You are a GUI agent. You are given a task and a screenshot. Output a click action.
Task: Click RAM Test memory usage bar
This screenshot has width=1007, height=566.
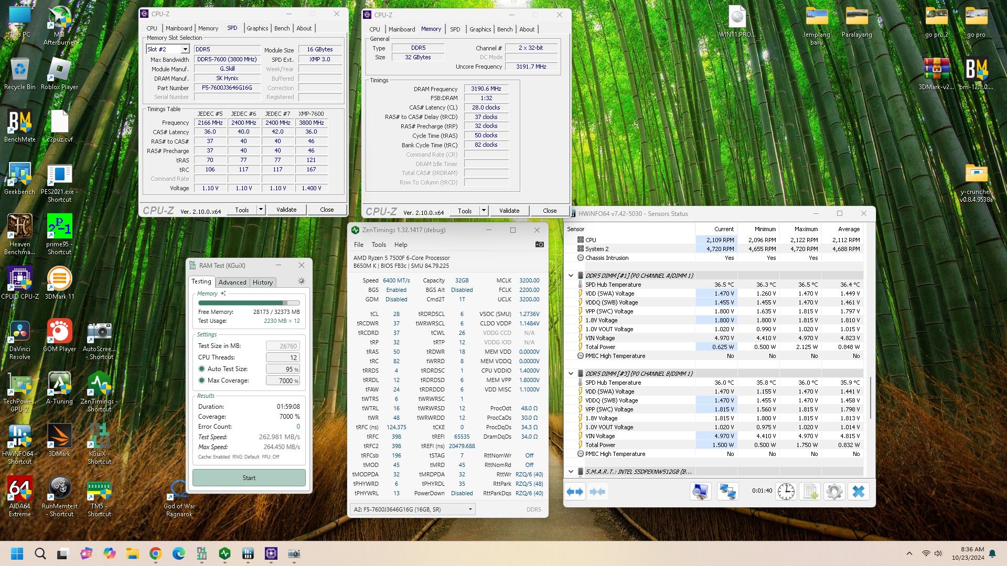pos(249,303)
